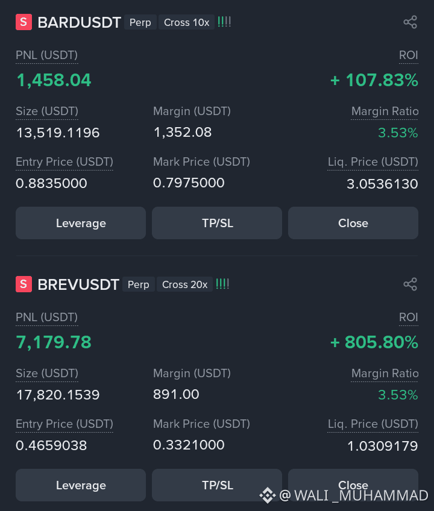This screenshot has width=434, height=511.
Task: Select the ROI value + 805.80%
Action: point(374,342)
